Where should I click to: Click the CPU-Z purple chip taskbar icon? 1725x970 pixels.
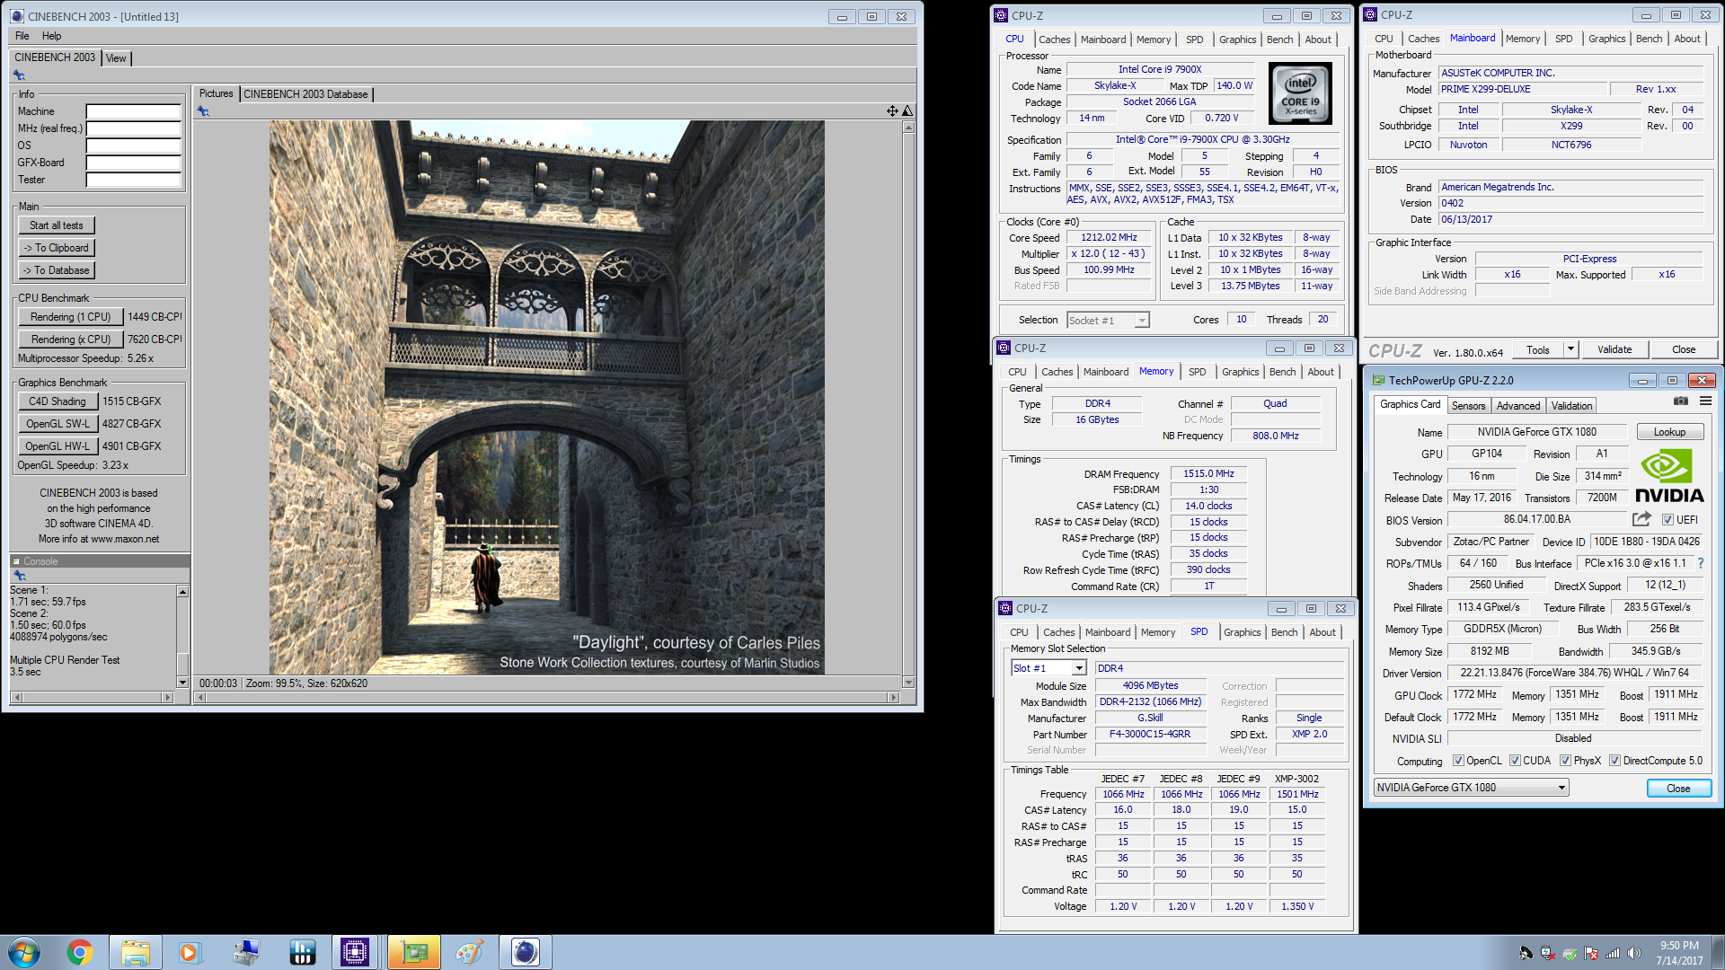355,952
